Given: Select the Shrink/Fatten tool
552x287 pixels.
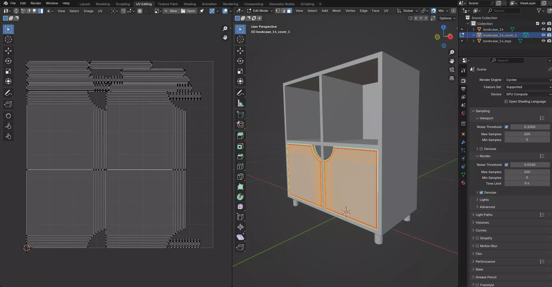Looking at the screenshot, I should click(240, 227).
